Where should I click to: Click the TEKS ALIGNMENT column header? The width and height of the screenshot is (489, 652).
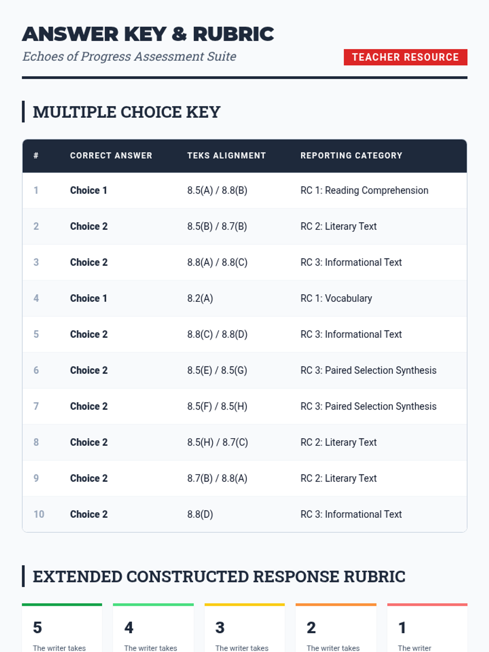226,156
